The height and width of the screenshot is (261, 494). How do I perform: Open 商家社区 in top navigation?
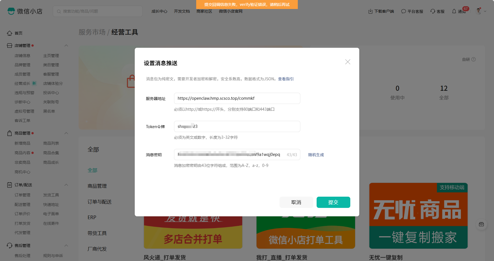pos(204,11)
